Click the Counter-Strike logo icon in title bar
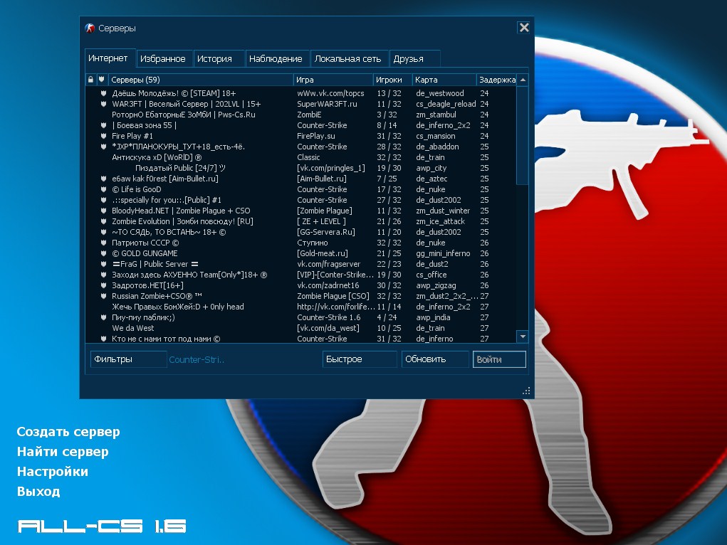The width and height of the screenshot is (727, 545). (90, 28)
